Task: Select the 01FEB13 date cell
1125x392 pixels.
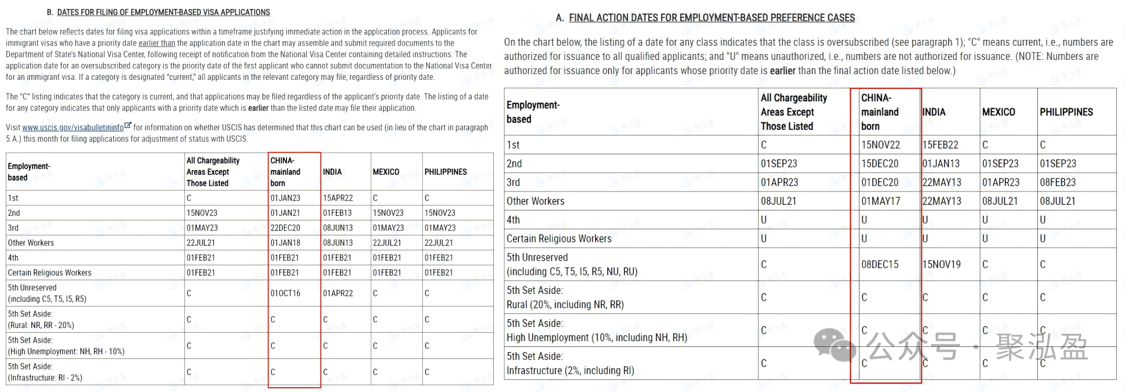Action: 337,213
